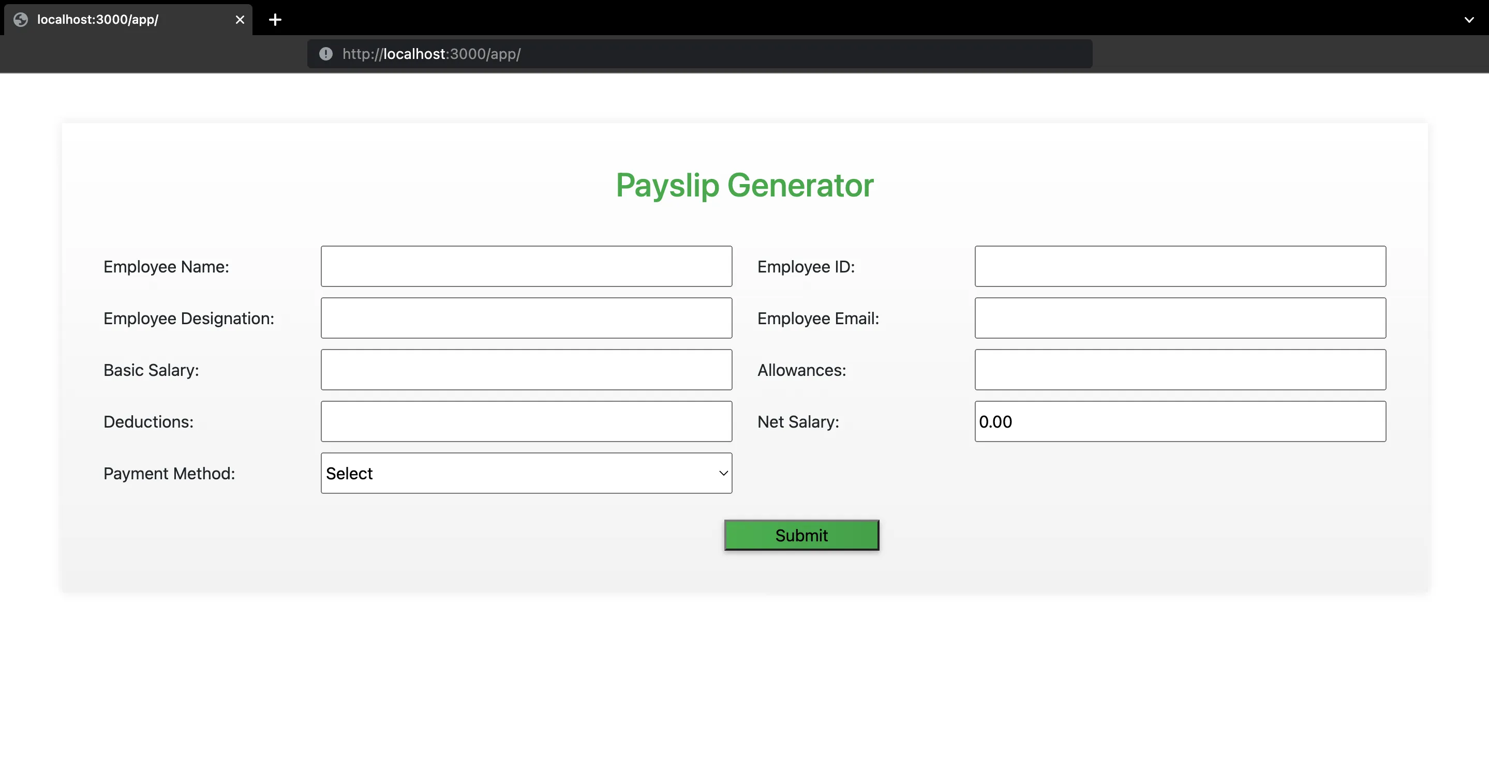Open the Payment Method dropdown
Screen dimensions: 1489x758
pyautogui.click(x=526, y=473)
